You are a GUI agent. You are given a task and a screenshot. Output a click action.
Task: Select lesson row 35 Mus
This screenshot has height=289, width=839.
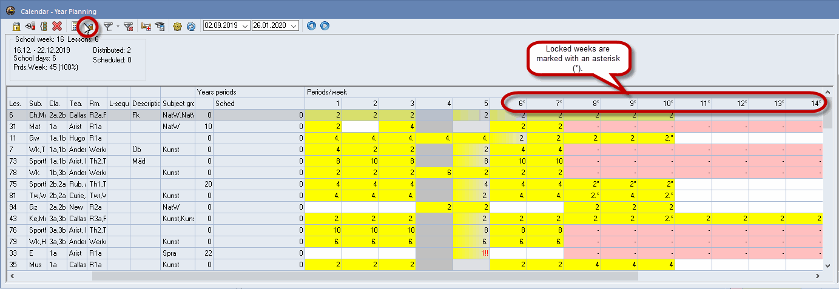[415, 264]
